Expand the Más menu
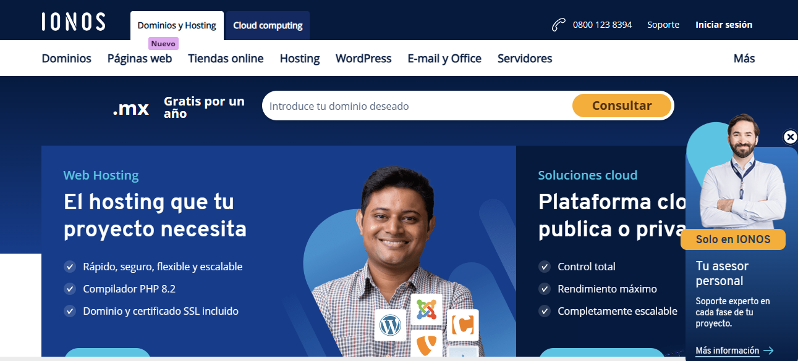 pyautogui.click(x=744, y=59)
